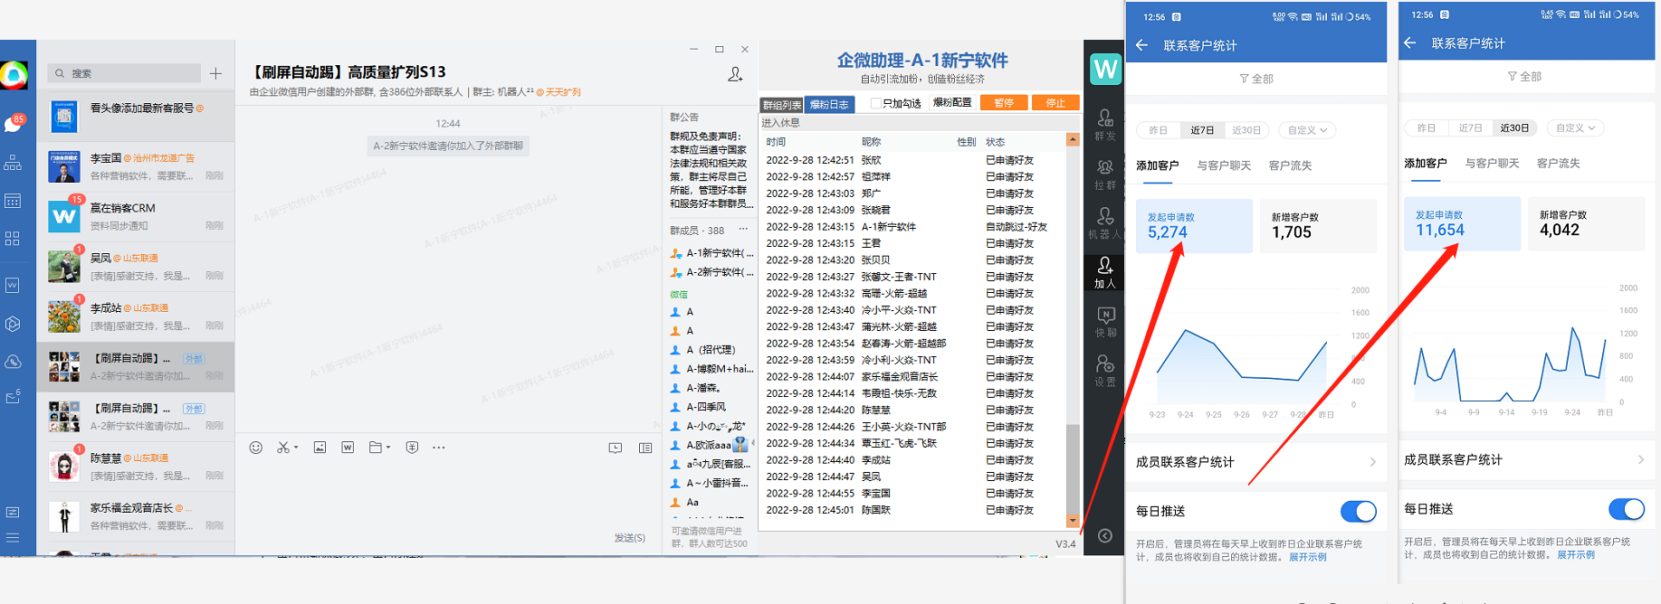The image size is (1661, 604).
Task: Switch to the 群组列表 tab
Action: [x=781, y=105]
